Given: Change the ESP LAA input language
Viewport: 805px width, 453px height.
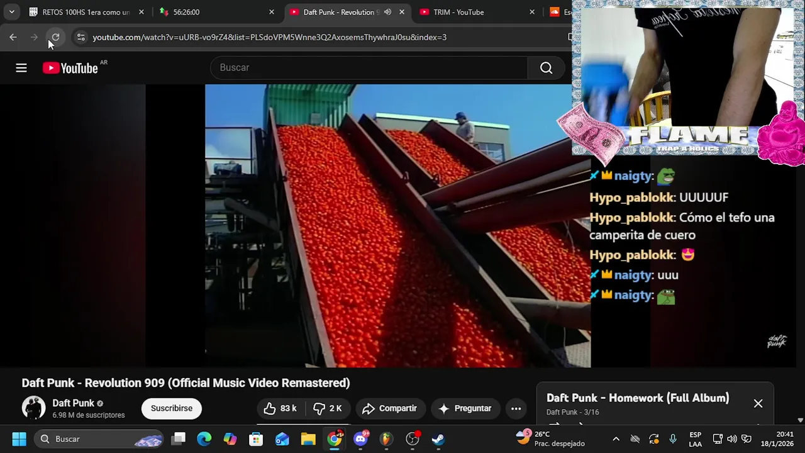Looking at the screenshot, I should (695, 439).
